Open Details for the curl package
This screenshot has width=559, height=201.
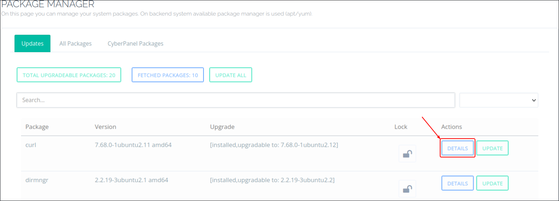click(458, 148)
